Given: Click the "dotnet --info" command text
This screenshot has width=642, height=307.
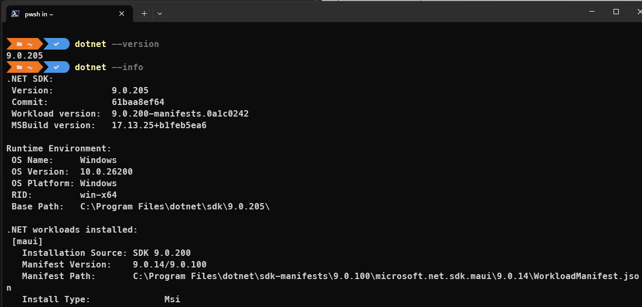Looking at the screenshot, I should point(109,68).
